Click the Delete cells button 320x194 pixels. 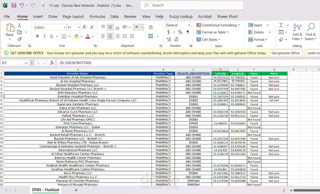[256, 32]
